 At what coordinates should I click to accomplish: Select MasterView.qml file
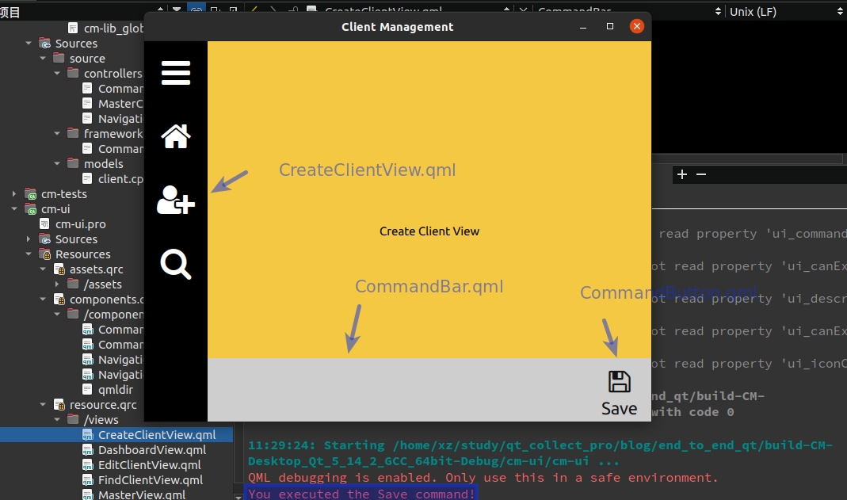click(x=142, y=494)
